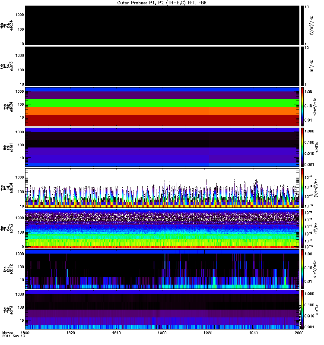324x345 pixels.
Task: Select the 1900 time axis tick label
Action: (162, 333)
